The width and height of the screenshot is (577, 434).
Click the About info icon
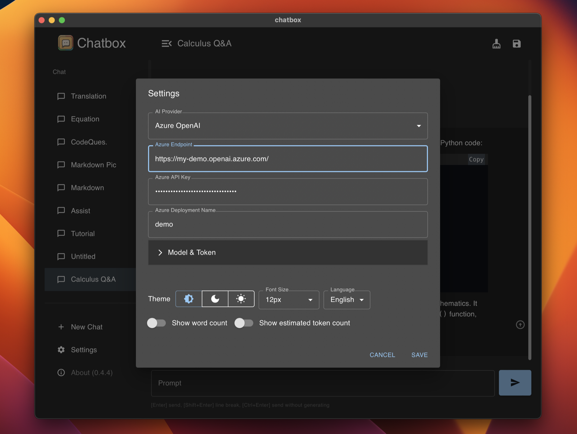tap(61, 373)
